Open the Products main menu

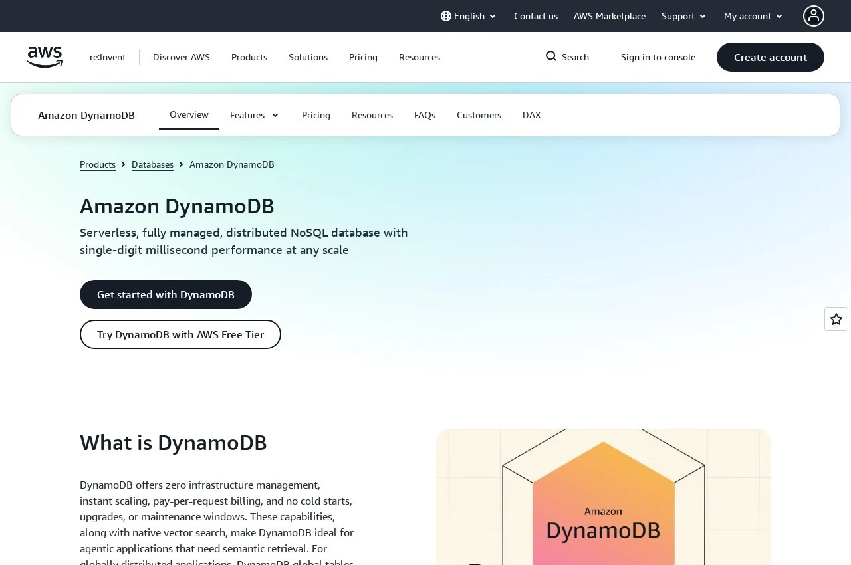pyautogui.click(x=249, y=57)
